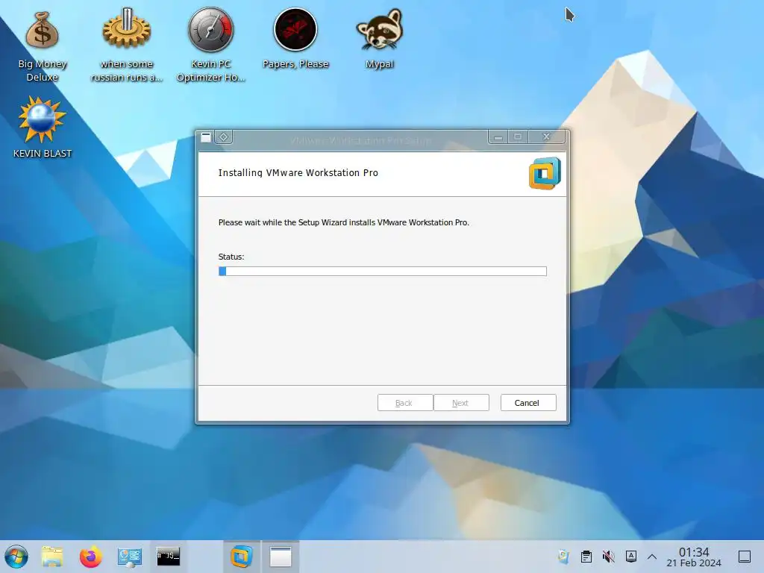Open the VMware Setup window menu icon
This screenshot has height=573, width=764.
coord(206,137)
